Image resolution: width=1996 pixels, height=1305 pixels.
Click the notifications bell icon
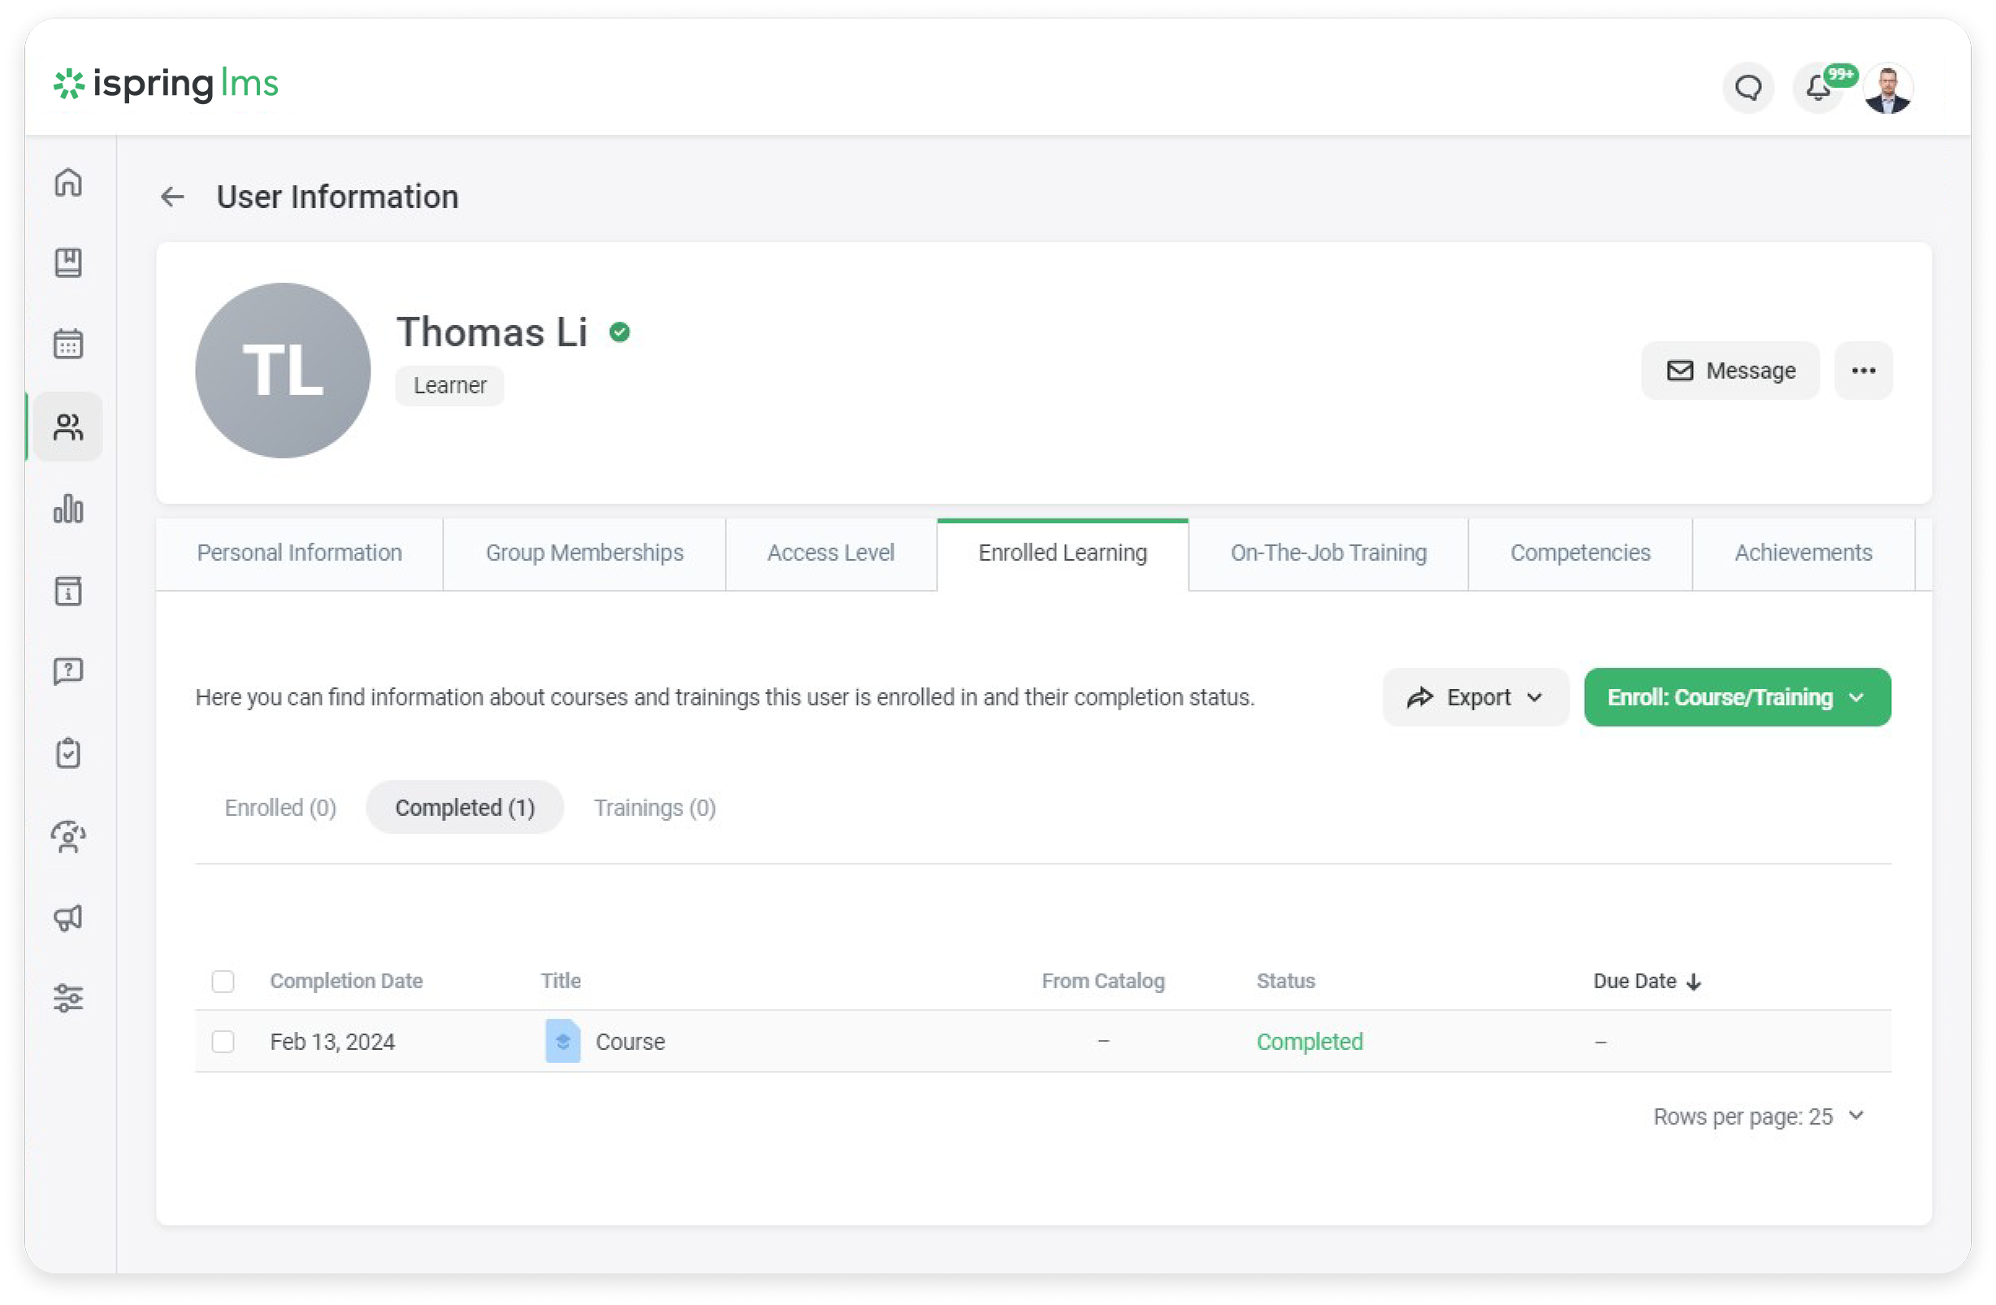coord(1817,87)
